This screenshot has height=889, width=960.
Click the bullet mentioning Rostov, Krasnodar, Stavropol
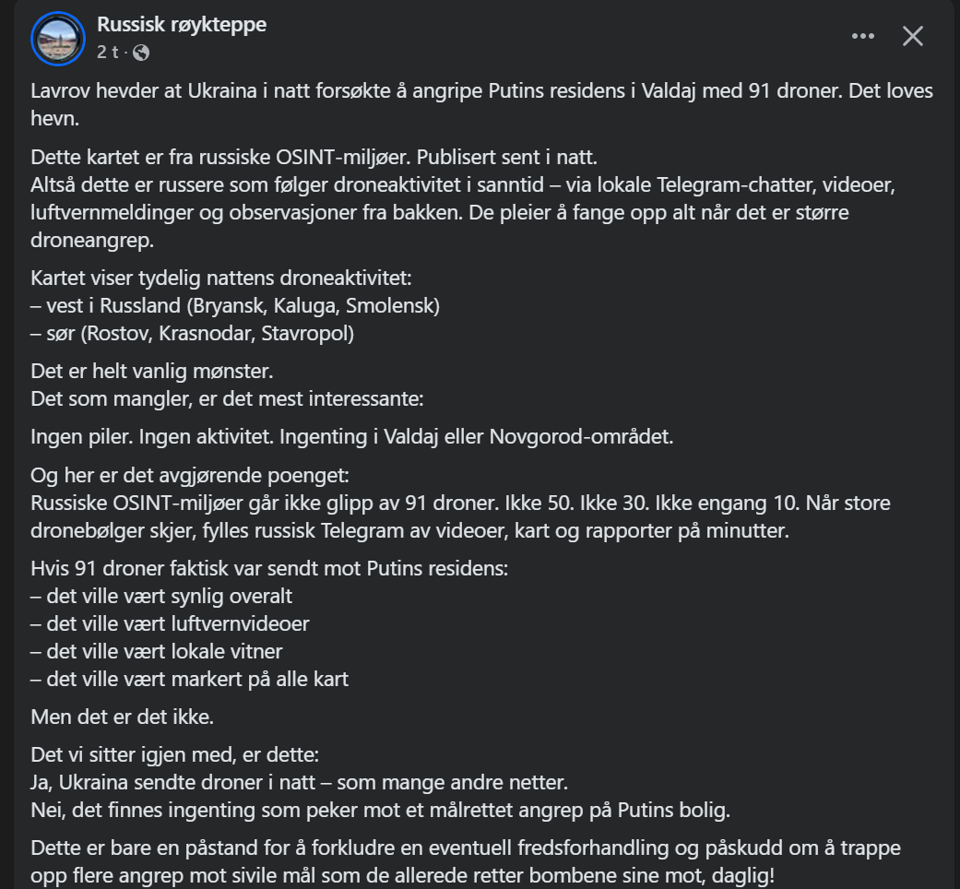[193, 333]
